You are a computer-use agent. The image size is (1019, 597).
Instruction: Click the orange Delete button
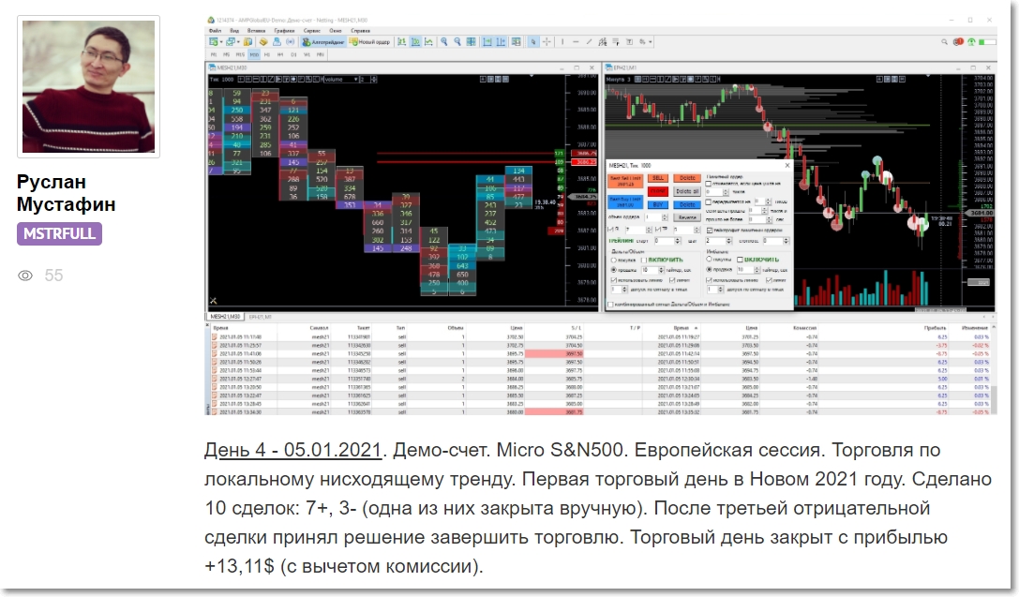[x=687, y=178]
